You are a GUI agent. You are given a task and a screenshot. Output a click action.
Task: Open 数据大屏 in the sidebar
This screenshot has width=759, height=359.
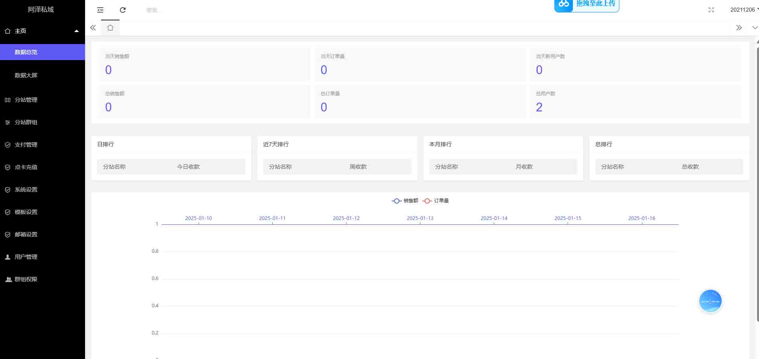(26, 75)
